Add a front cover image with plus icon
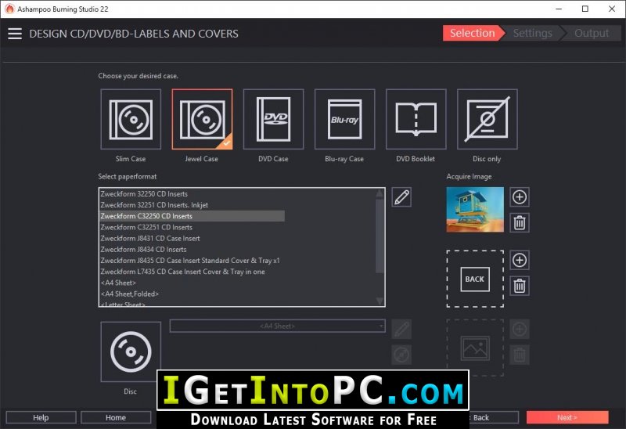Viewport: 626px width, 429px height. coord(520,197)
